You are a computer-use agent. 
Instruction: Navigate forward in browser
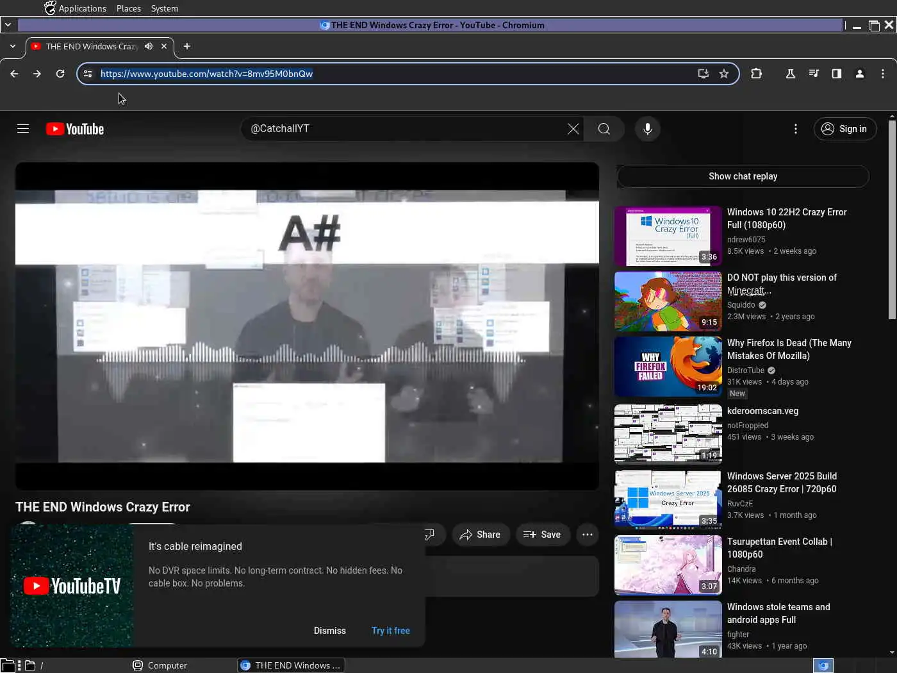(37, 74)
